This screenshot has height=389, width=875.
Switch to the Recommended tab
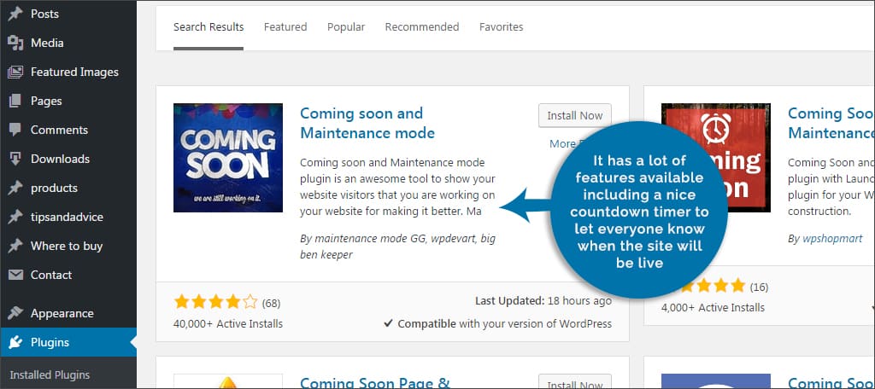[x=422, y=26]
